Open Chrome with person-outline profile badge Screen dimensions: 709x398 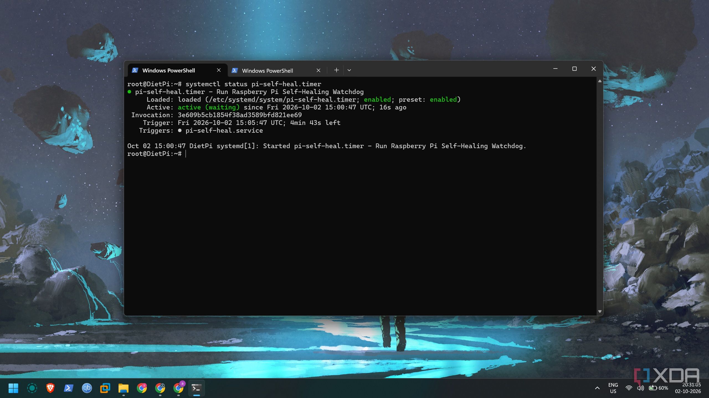pos(160,388)
